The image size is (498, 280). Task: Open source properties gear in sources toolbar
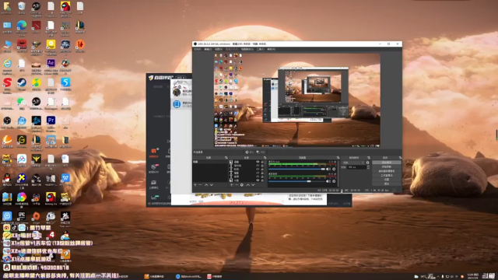pyautogui.click(x=242, y=185)
